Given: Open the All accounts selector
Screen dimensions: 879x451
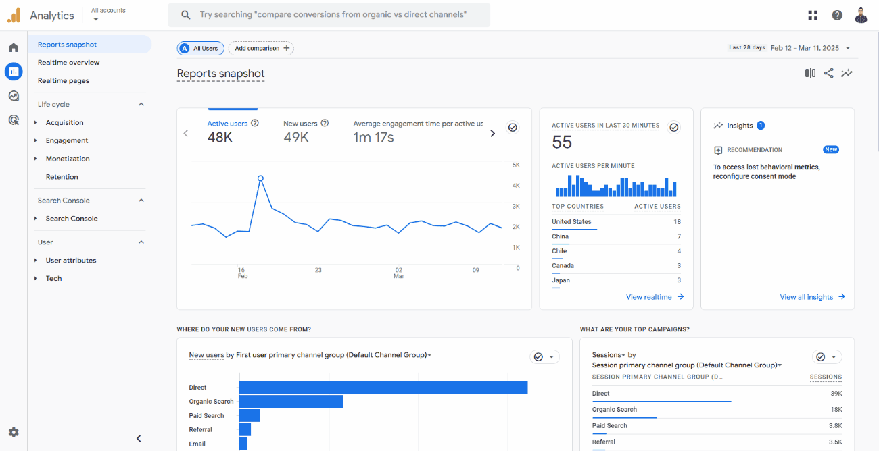Looking at the screenshot, I should [108, 14].
